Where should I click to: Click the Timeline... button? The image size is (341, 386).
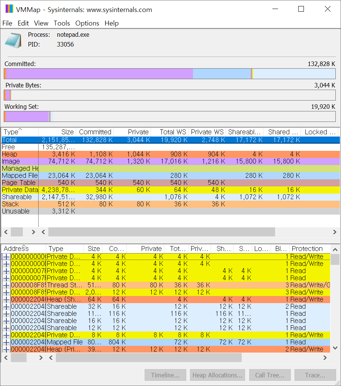(165, 375)
